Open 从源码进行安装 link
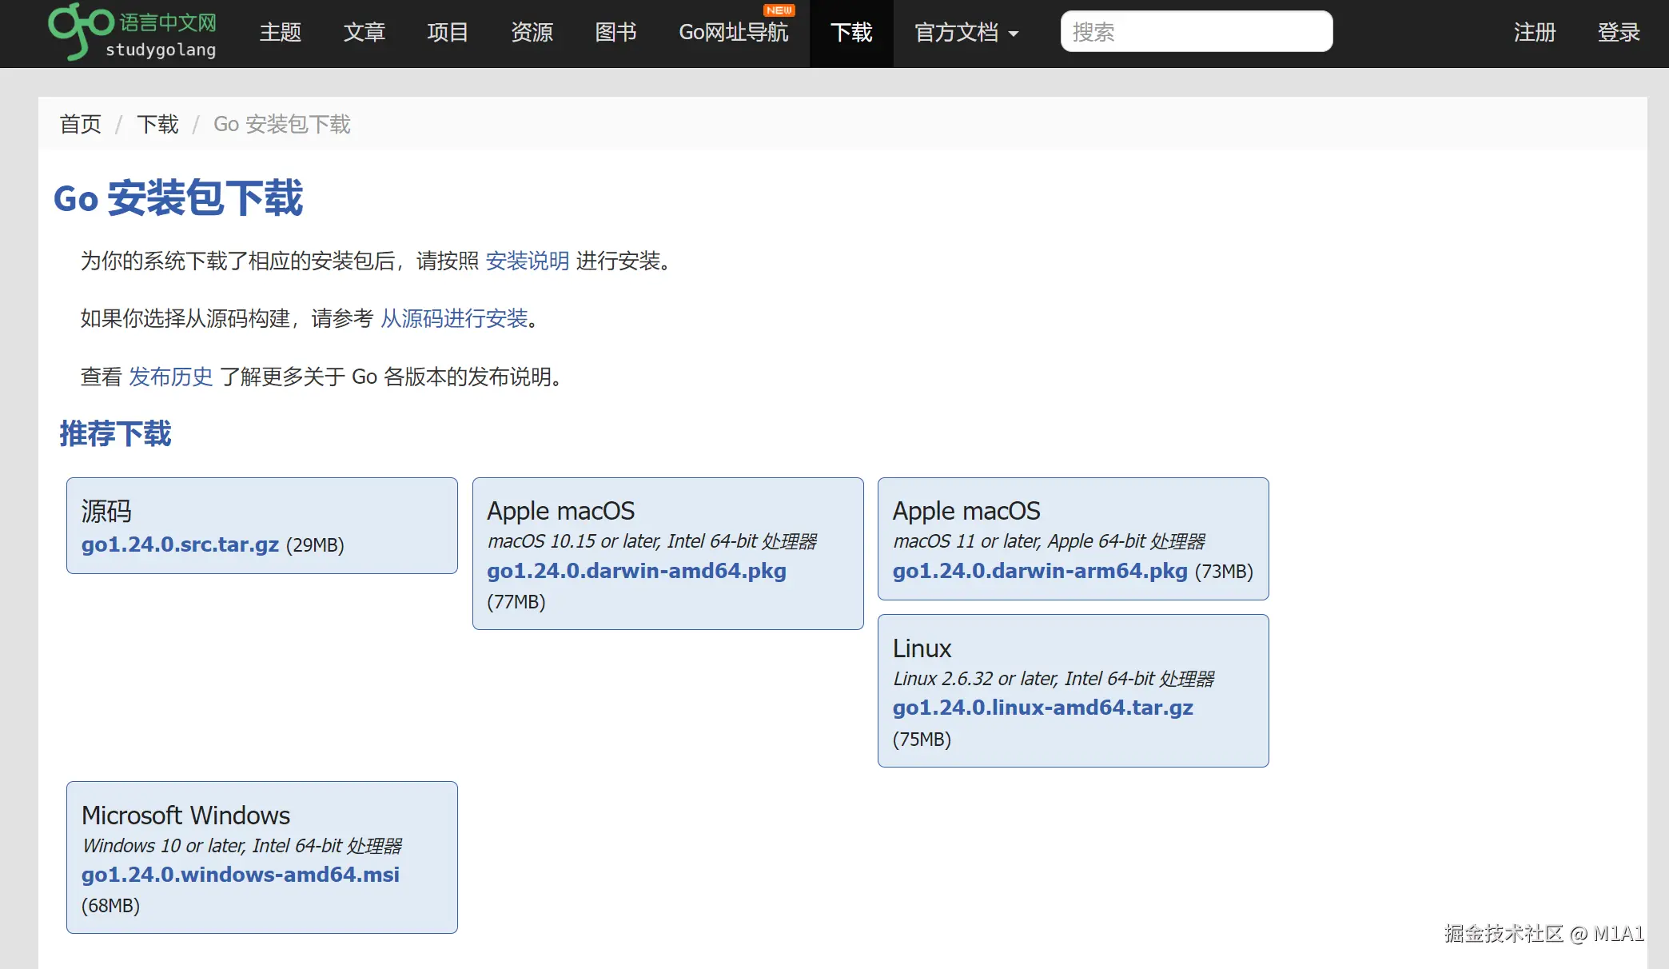The width and height of the screenshot is (1669, 969). tap(454, 319)
